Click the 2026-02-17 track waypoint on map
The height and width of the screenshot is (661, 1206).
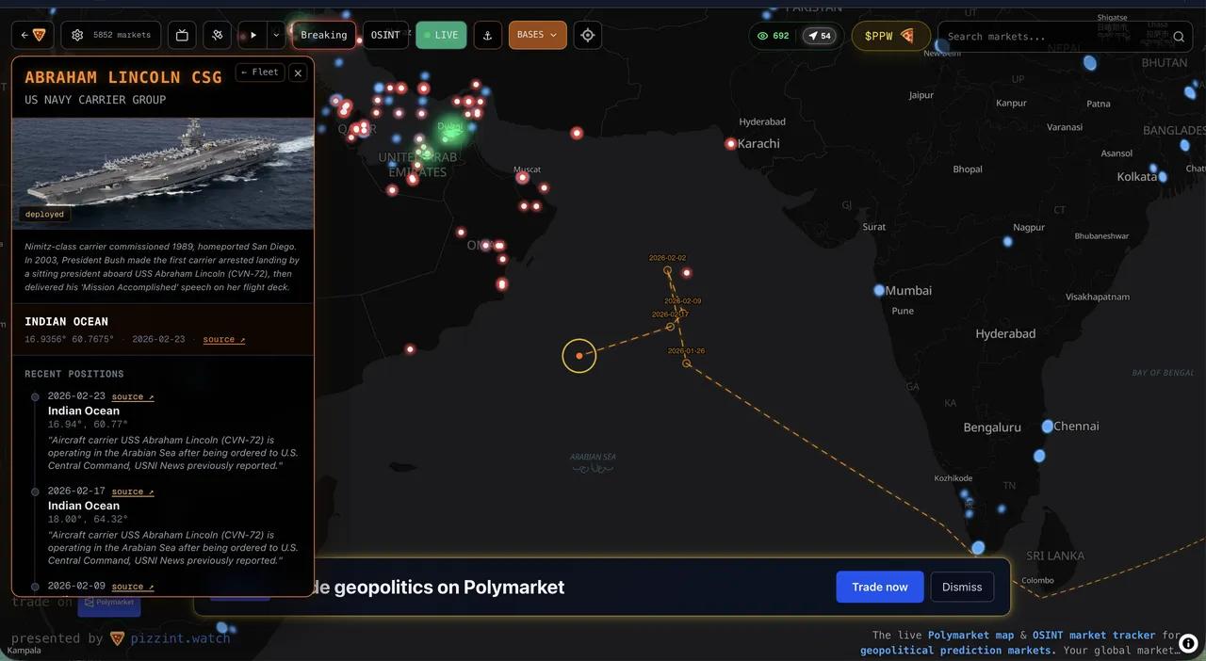point(671,327)
